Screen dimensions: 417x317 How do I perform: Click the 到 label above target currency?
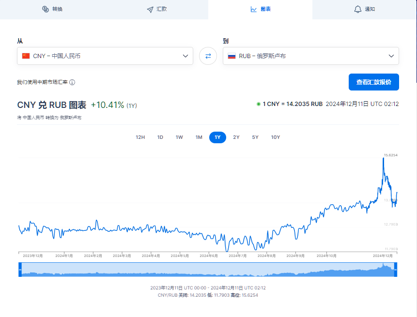[226, 41]
